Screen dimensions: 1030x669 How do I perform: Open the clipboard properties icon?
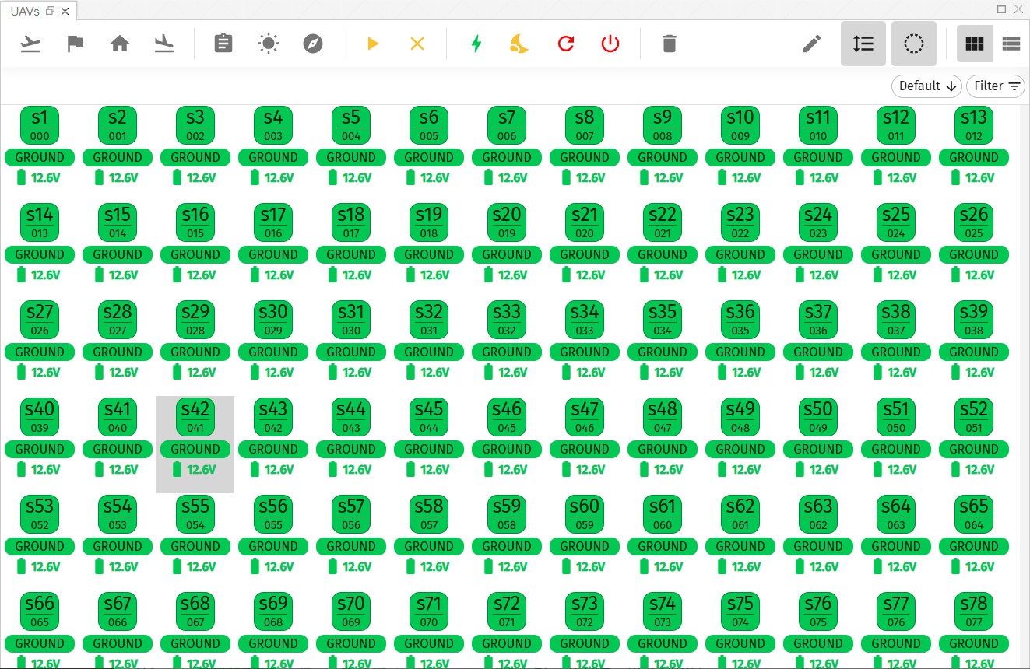[223, 44]
